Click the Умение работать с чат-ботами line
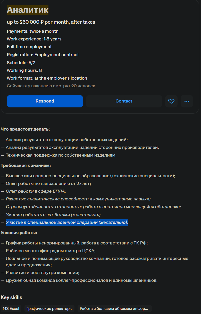 click(53, 214)
